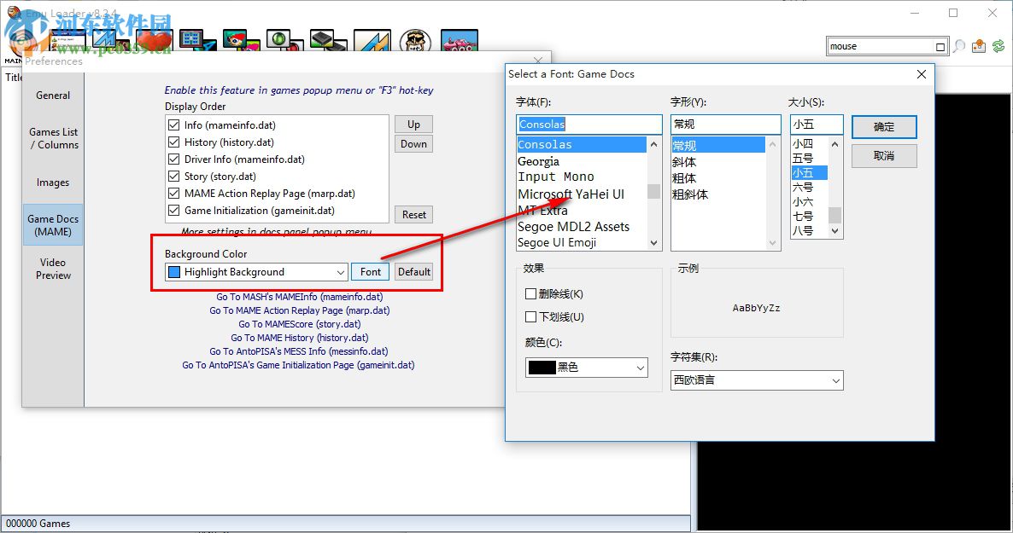The width and height of the screenshot is (1013, 533).
Task: Click the Up button in Display Order
Action: (x=413, y=124)
